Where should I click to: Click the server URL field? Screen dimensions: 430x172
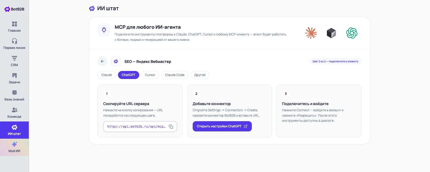click(140, 127)
